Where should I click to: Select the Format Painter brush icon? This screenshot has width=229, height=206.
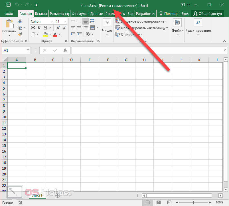(20, 34)
